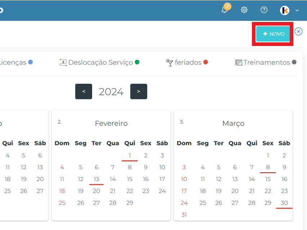The height and width of the screenshot is (230, 307).
Task: Select March 12 in Março
Action: [x=218, y=179]
